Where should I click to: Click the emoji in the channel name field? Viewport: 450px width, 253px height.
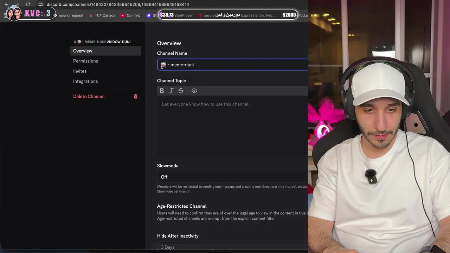point(163,65)
